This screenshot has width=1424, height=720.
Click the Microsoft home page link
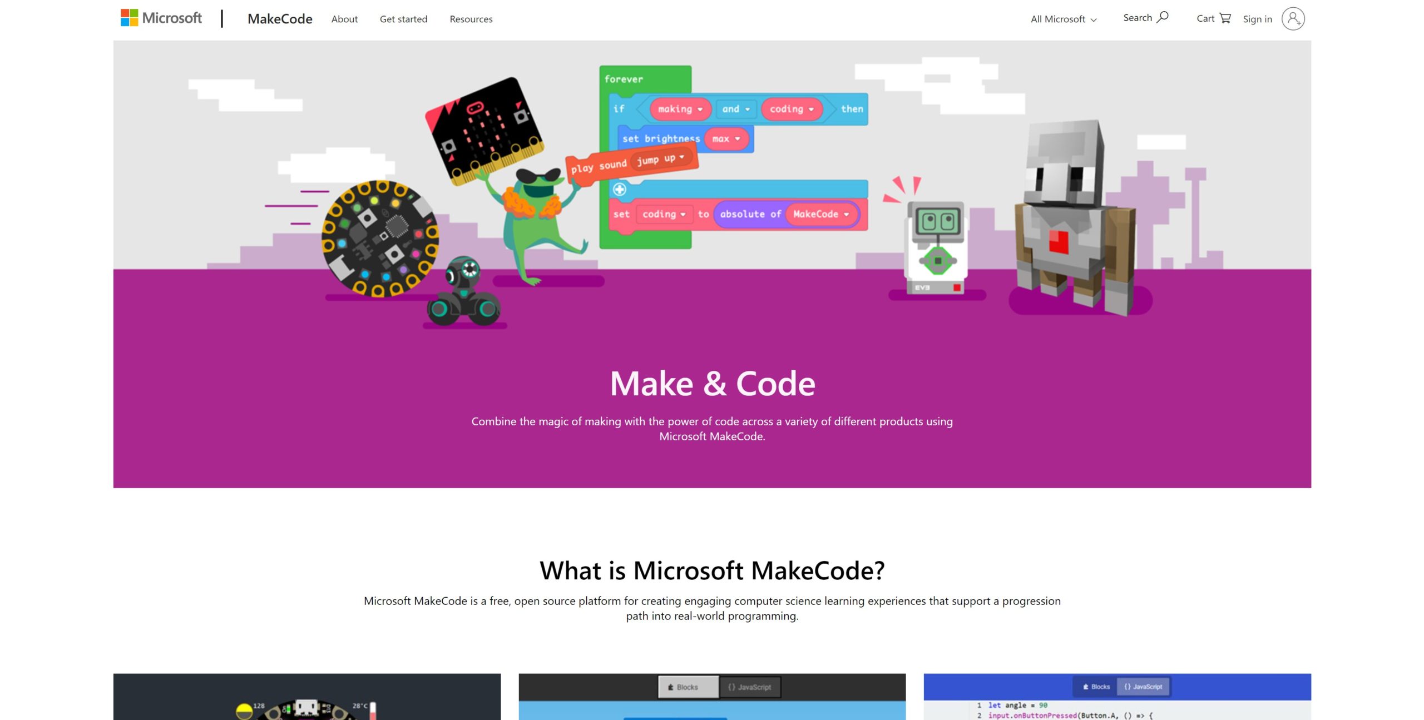tap(162, 18)
